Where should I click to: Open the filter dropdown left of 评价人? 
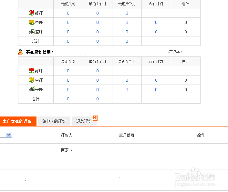[9, 135]
